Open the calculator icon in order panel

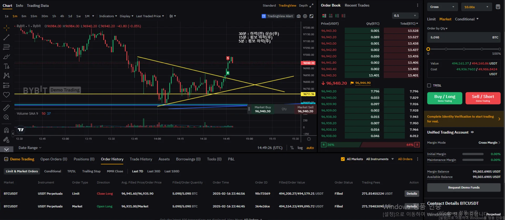[498, 7]
